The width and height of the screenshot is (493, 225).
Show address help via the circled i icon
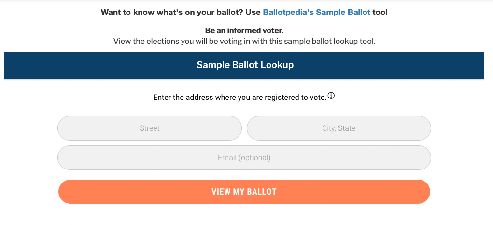(x=331, y=96)
